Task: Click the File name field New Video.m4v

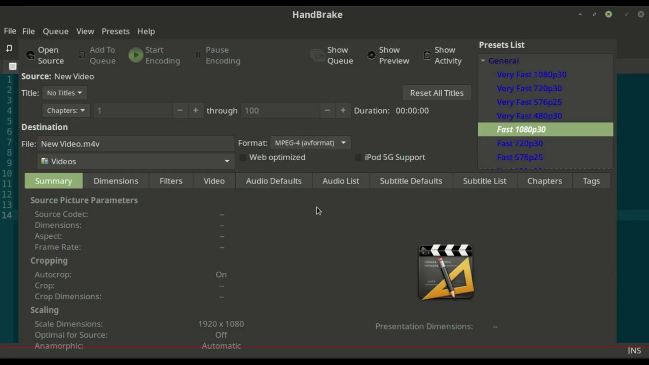Action: point(135,144)
